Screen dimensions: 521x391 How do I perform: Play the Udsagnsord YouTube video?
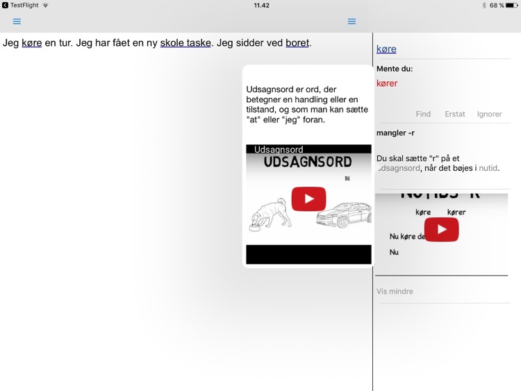(308, 199)
